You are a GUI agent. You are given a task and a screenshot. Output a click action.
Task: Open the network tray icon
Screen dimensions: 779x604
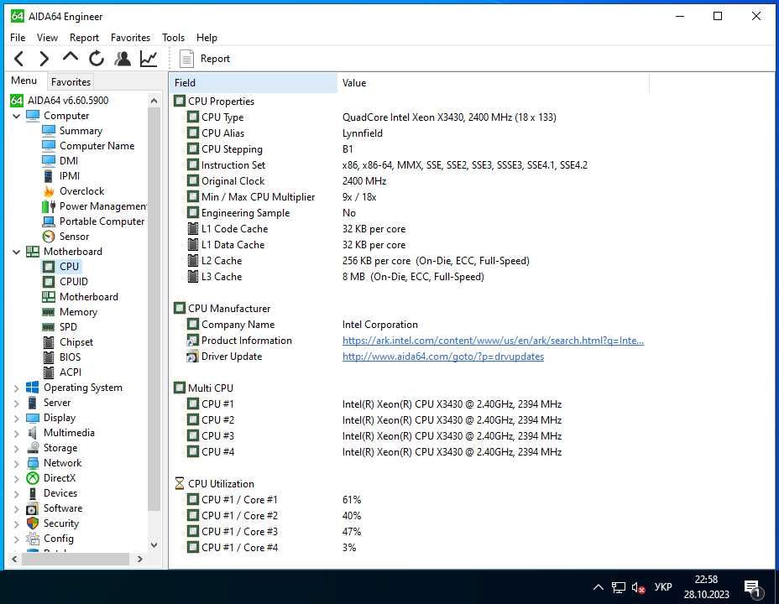[619, 587]
